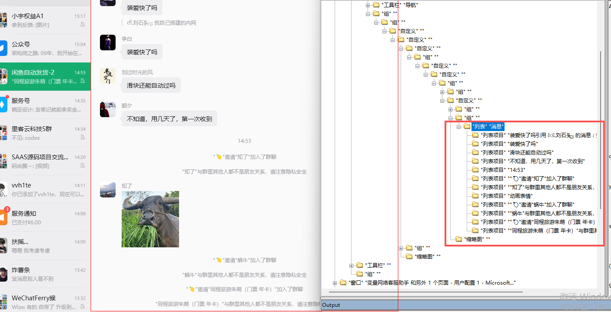Open the 里客云科技5群 conversation
This screenshot has width=611, height=312.
[x=45, y=133]
